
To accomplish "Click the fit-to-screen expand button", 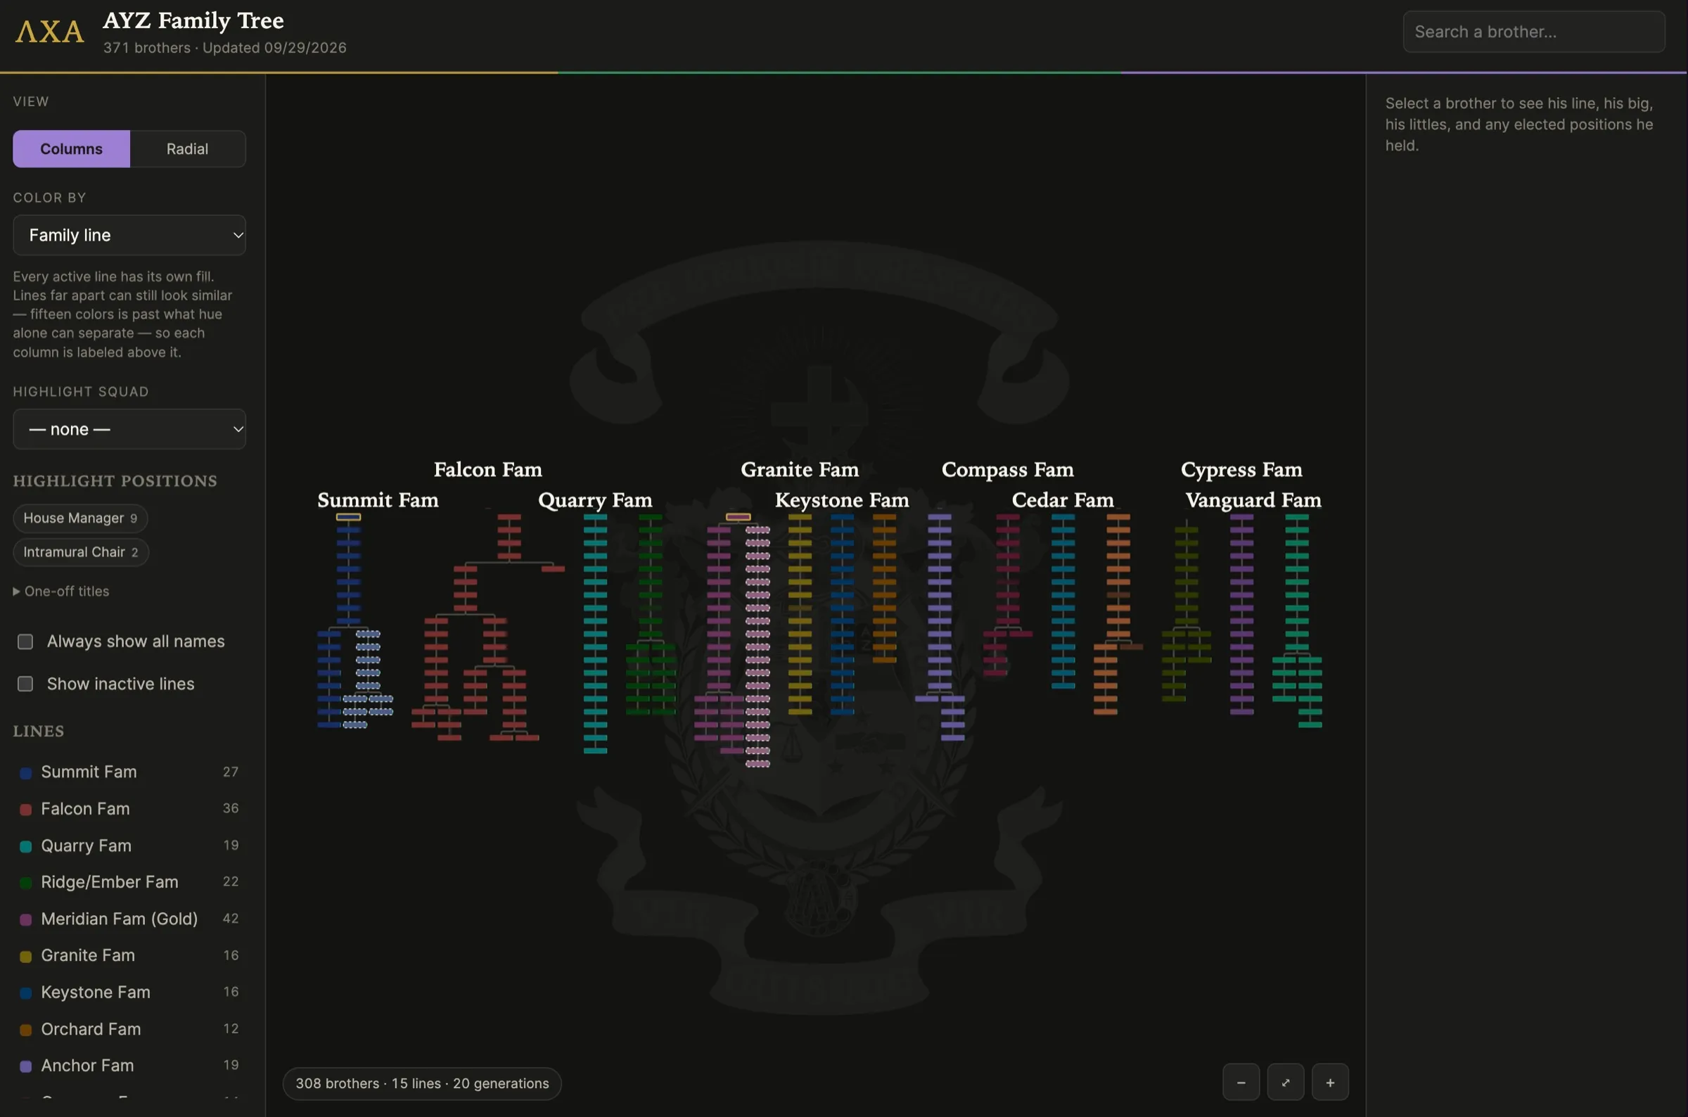I will (1285, 1082).
